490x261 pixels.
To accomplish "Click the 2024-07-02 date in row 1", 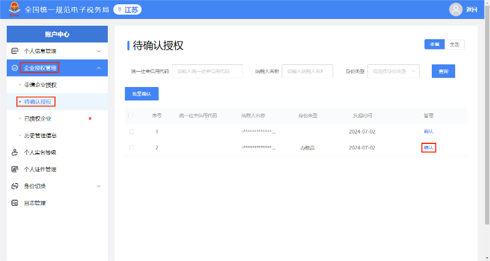I will click(362, 132).
